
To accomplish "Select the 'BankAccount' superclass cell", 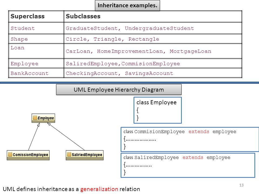I will point(36,73).
